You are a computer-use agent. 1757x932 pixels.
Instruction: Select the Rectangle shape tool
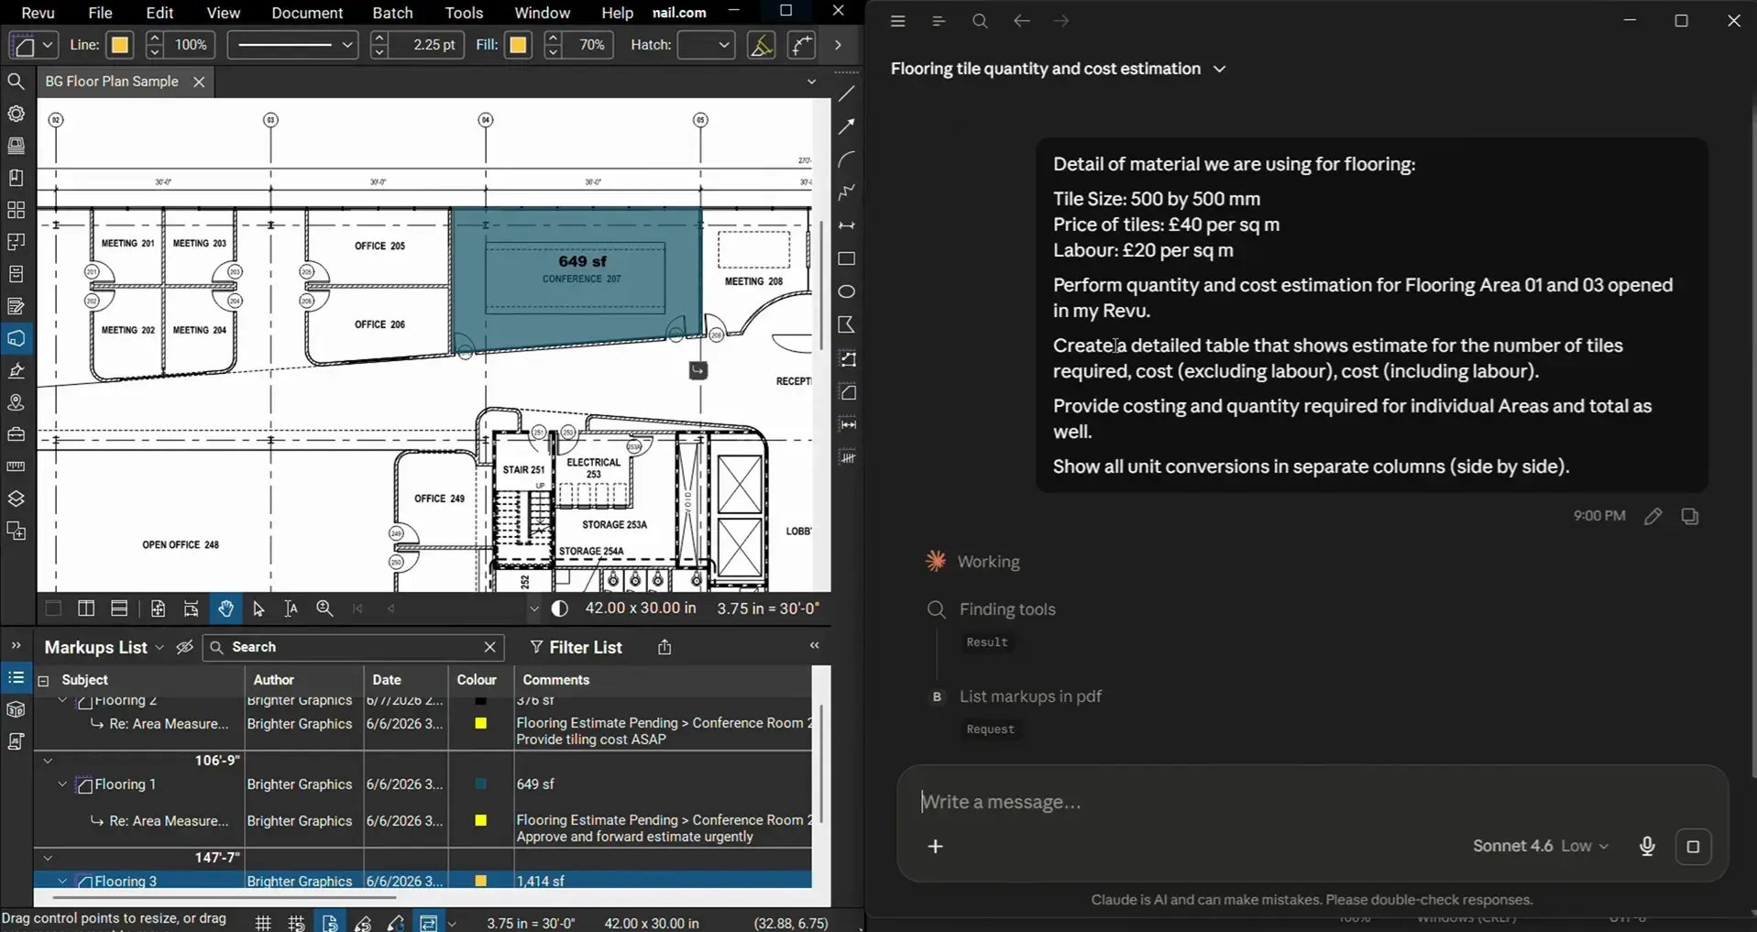847,259
